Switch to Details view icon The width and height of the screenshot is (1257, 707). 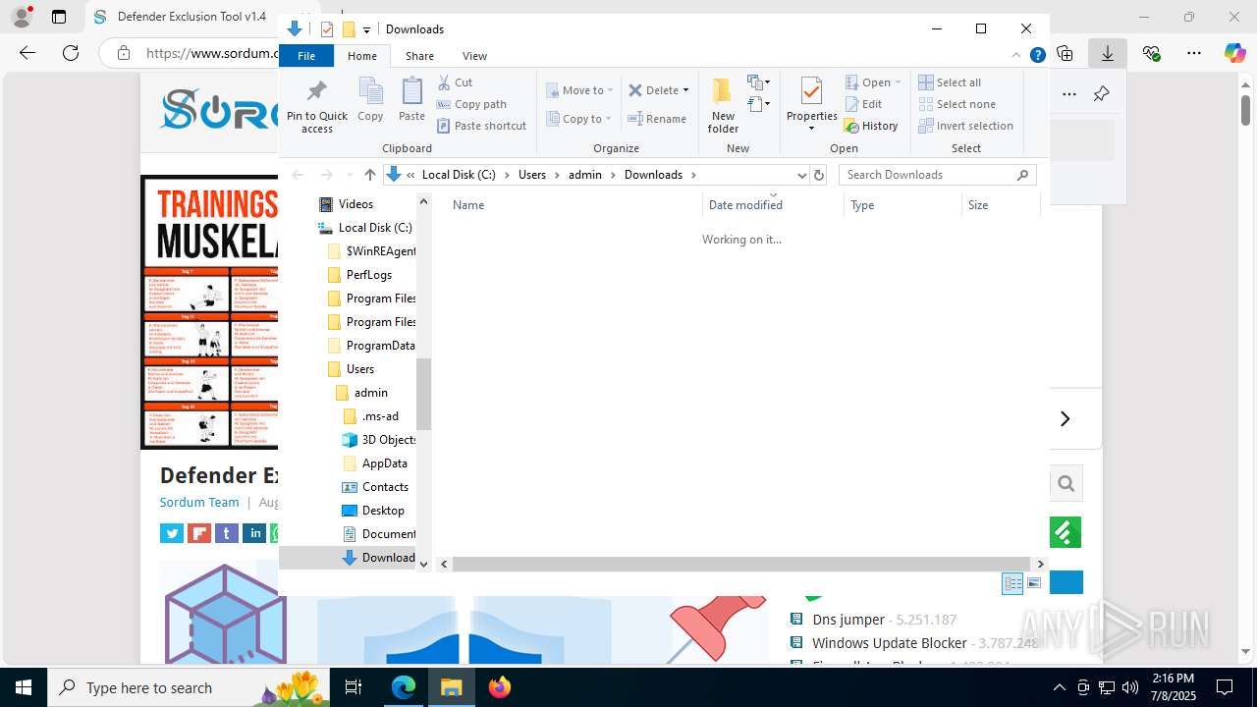1012,583
